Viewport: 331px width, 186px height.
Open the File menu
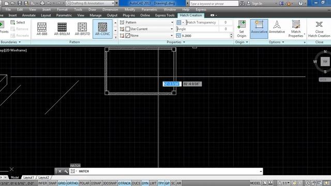point(8,9)
